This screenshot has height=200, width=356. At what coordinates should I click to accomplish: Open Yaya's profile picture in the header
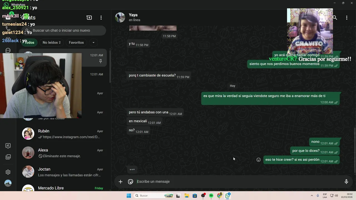click(120, 17)
